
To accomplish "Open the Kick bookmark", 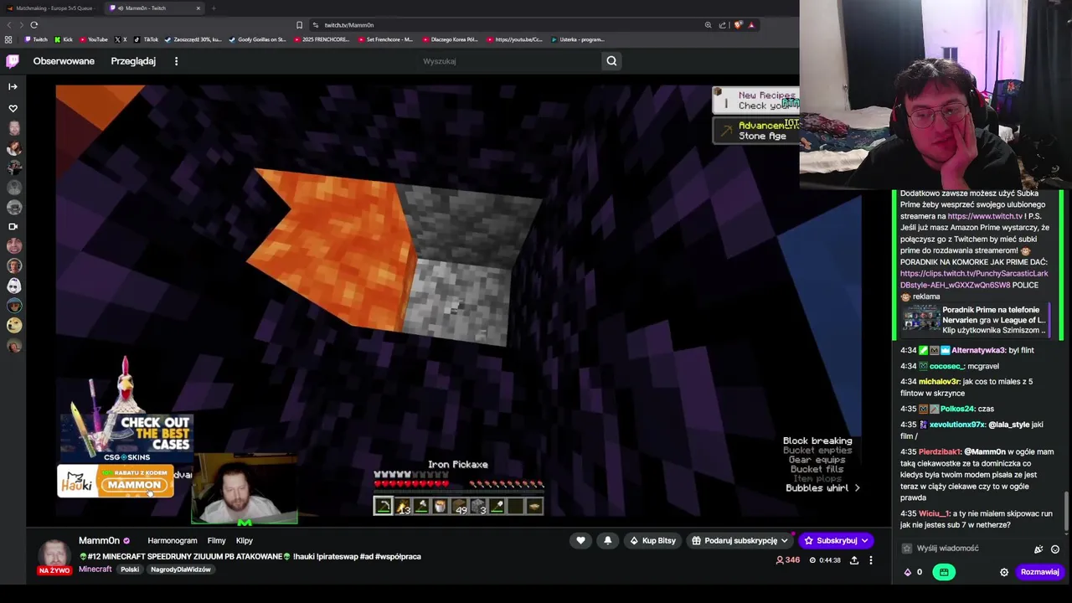I will click(x=64, y=39).
